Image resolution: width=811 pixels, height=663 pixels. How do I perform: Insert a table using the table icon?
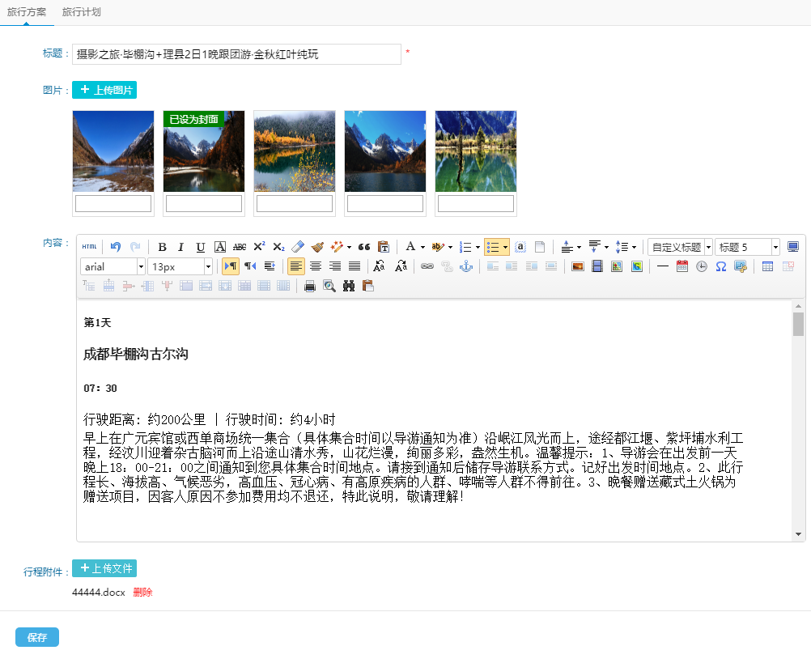pos(767,266)
